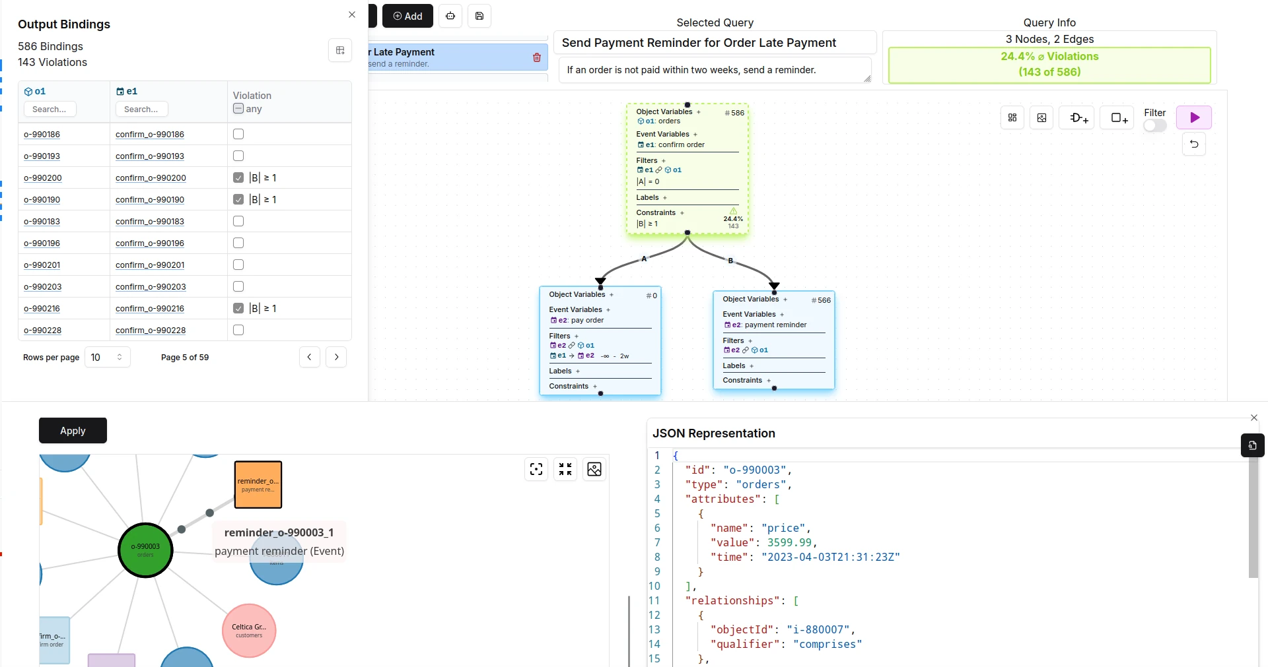
Task: Click the 24.4% Violations summary box
Action: (1049, 65)
